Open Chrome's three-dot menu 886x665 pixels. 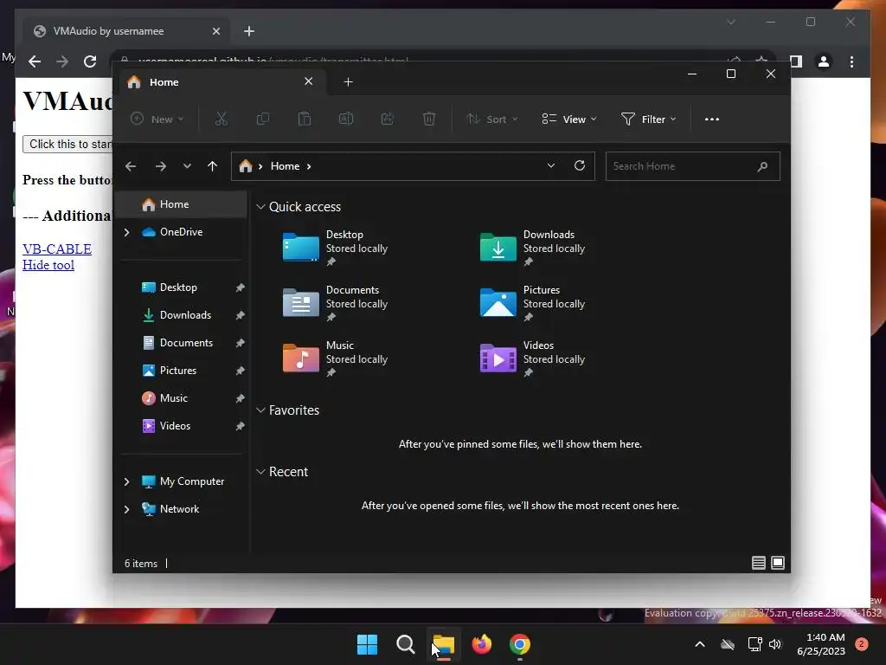(x=851, y=61)
